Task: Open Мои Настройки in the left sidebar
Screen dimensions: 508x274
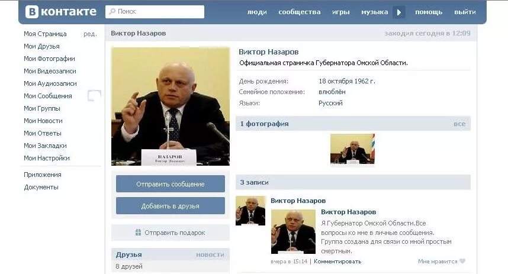Action: (x=47, y=158)
